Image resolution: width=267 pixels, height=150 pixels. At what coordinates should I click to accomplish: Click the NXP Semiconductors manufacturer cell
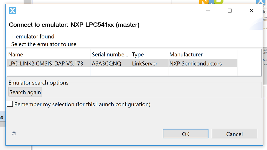[195, 63]
